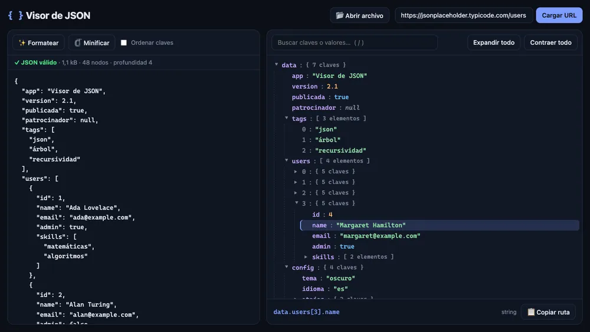
Task: Click the Visor de JSON title
Action: pyautogui.click(x=58, y=15)
